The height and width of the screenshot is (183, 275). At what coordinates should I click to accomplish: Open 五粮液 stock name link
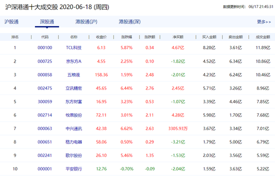click(x=73, y=74)
